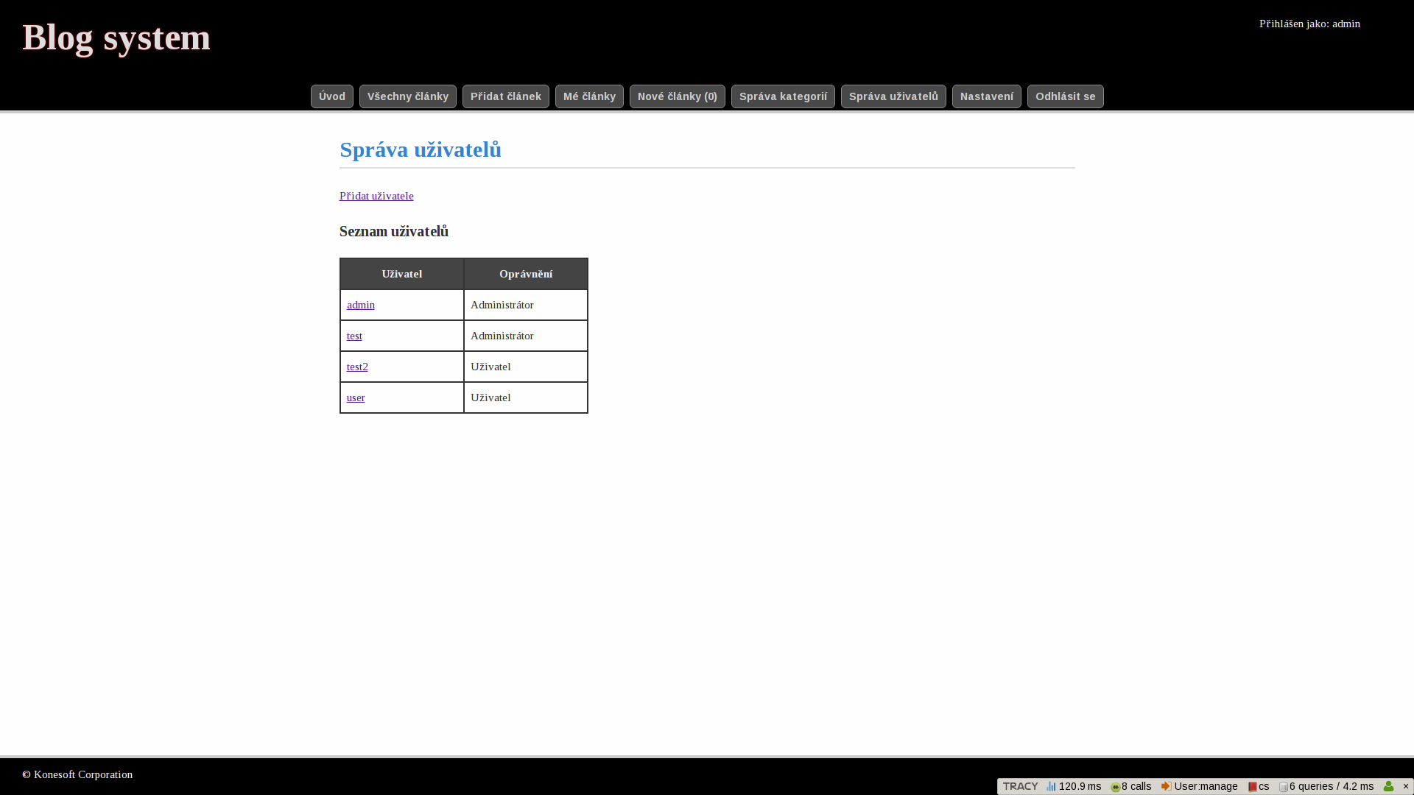This screenshot has width=1414, height=795.
Task: Open the cs translation panel in Tracy bar
Action: pyautogui.click(x=1259, y=786)
